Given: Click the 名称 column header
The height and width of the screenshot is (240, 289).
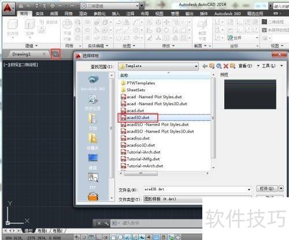Looking at the screenshot, I should (164, 75).
